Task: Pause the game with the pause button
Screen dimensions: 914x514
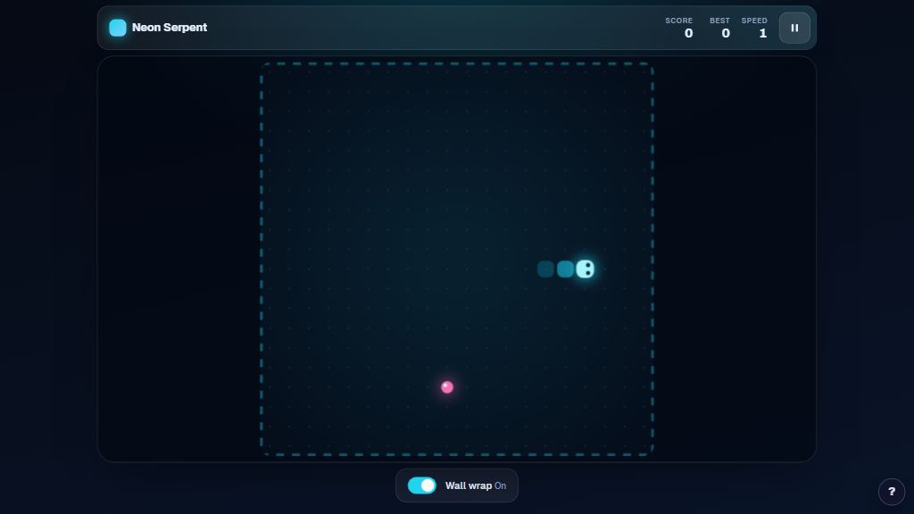Action: 794,28
